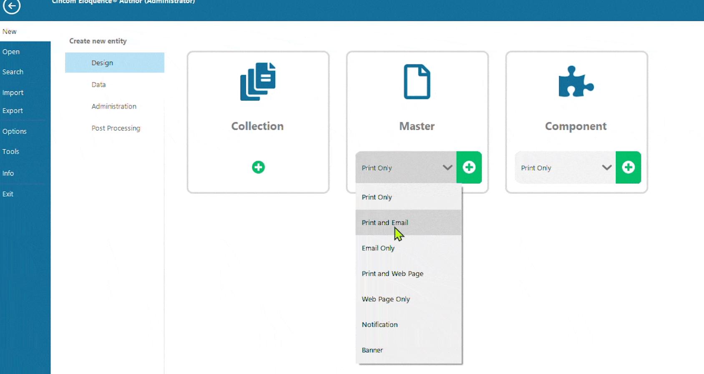Select Web Page Only option
This screenshot has width=704, height=374.
pos(386,299)
